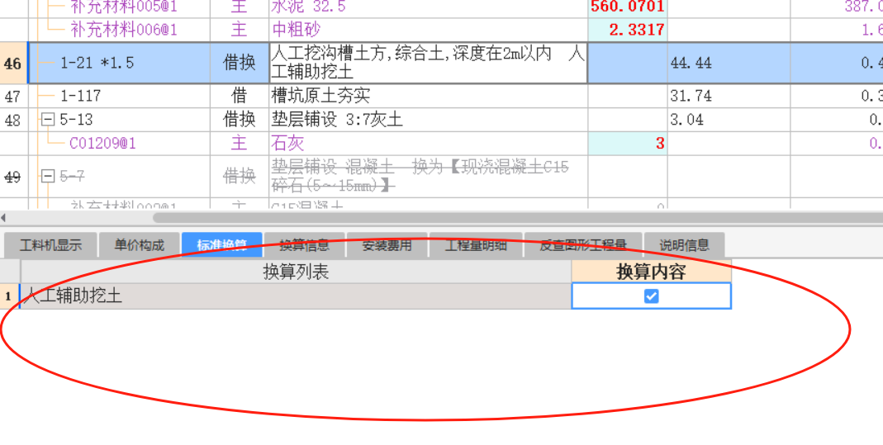Select the row 补充材料005@1
Screen dimensions: 883x445
click(x=124, y=7)
